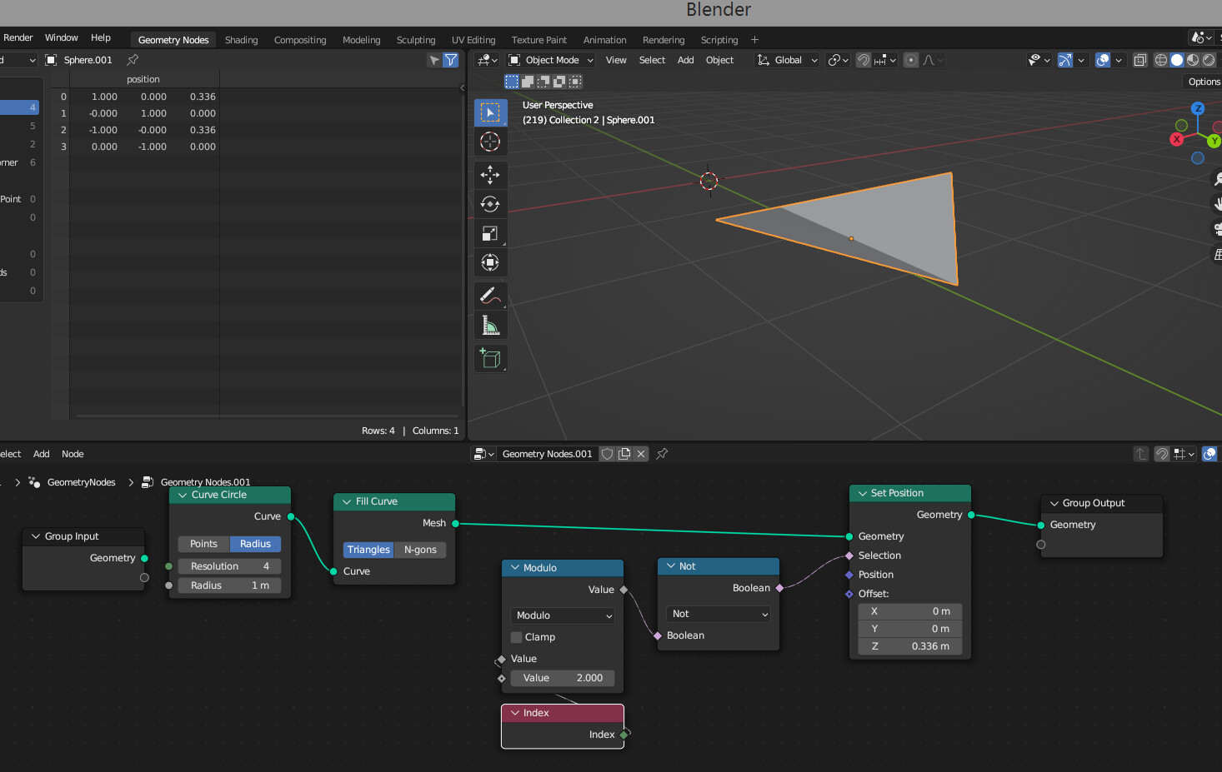Pick the Rotate tool

coord(490,204)
